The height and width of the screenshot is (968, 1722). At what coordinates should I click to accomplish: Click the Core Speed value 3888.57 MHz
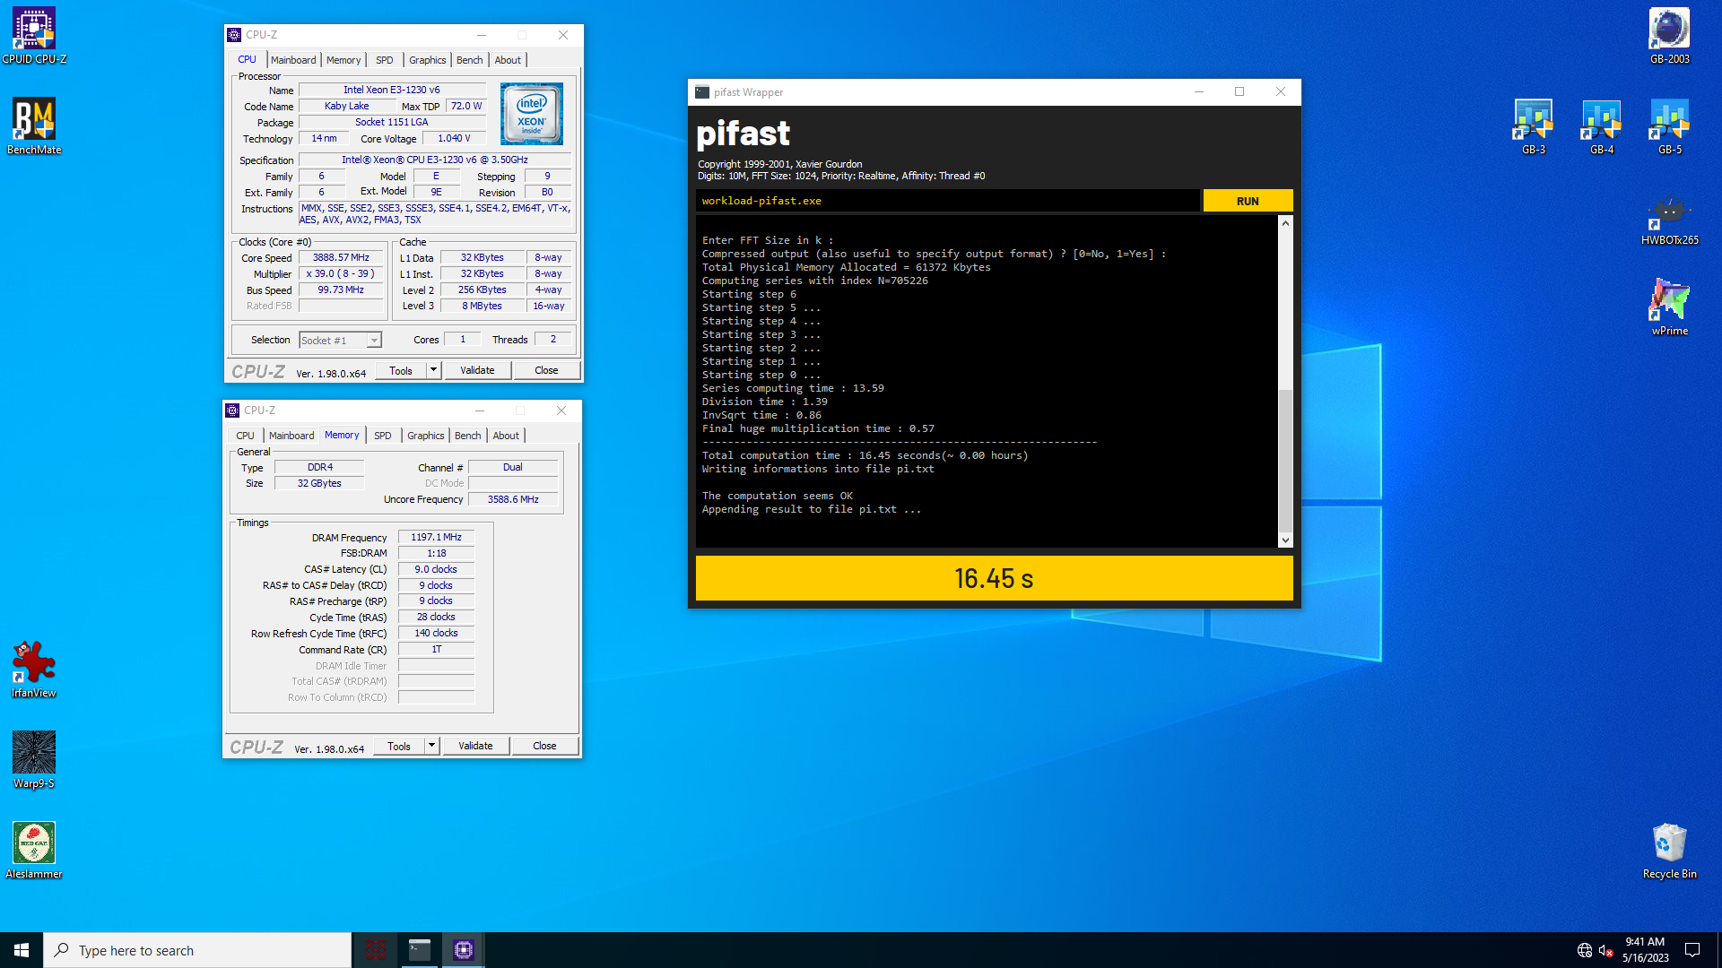[x=341, y=258]
